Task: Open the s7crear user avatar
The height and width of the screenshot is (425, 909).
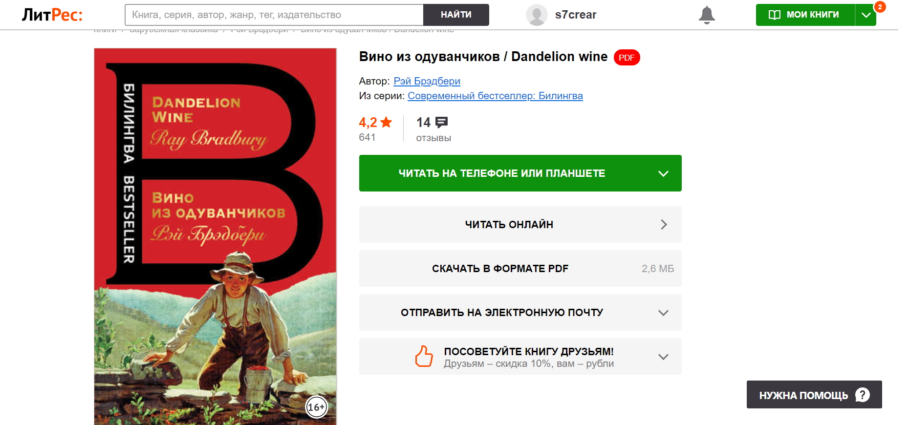Action: 537,15
